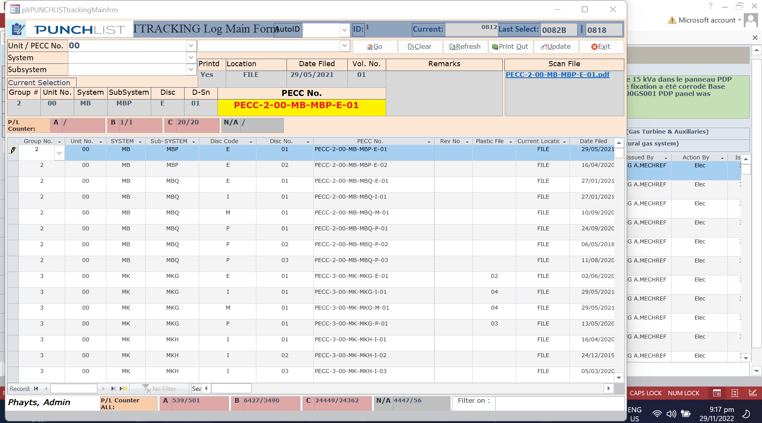Open the SYSTEM column filter arrow
This screenshot has width=762, height=423.
coord(140,142)
